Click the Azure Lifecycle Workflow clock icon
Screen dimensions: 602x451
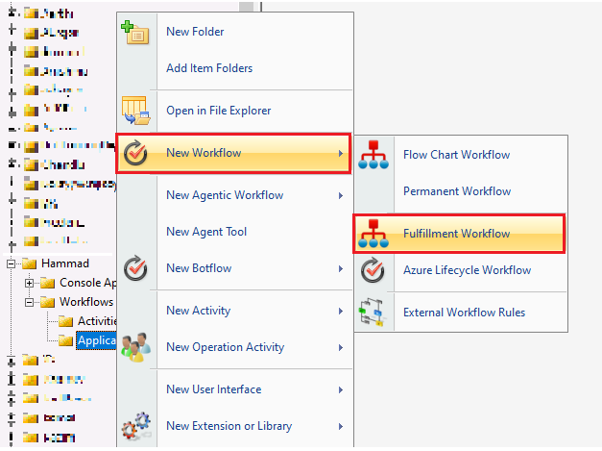coord(373,270)
